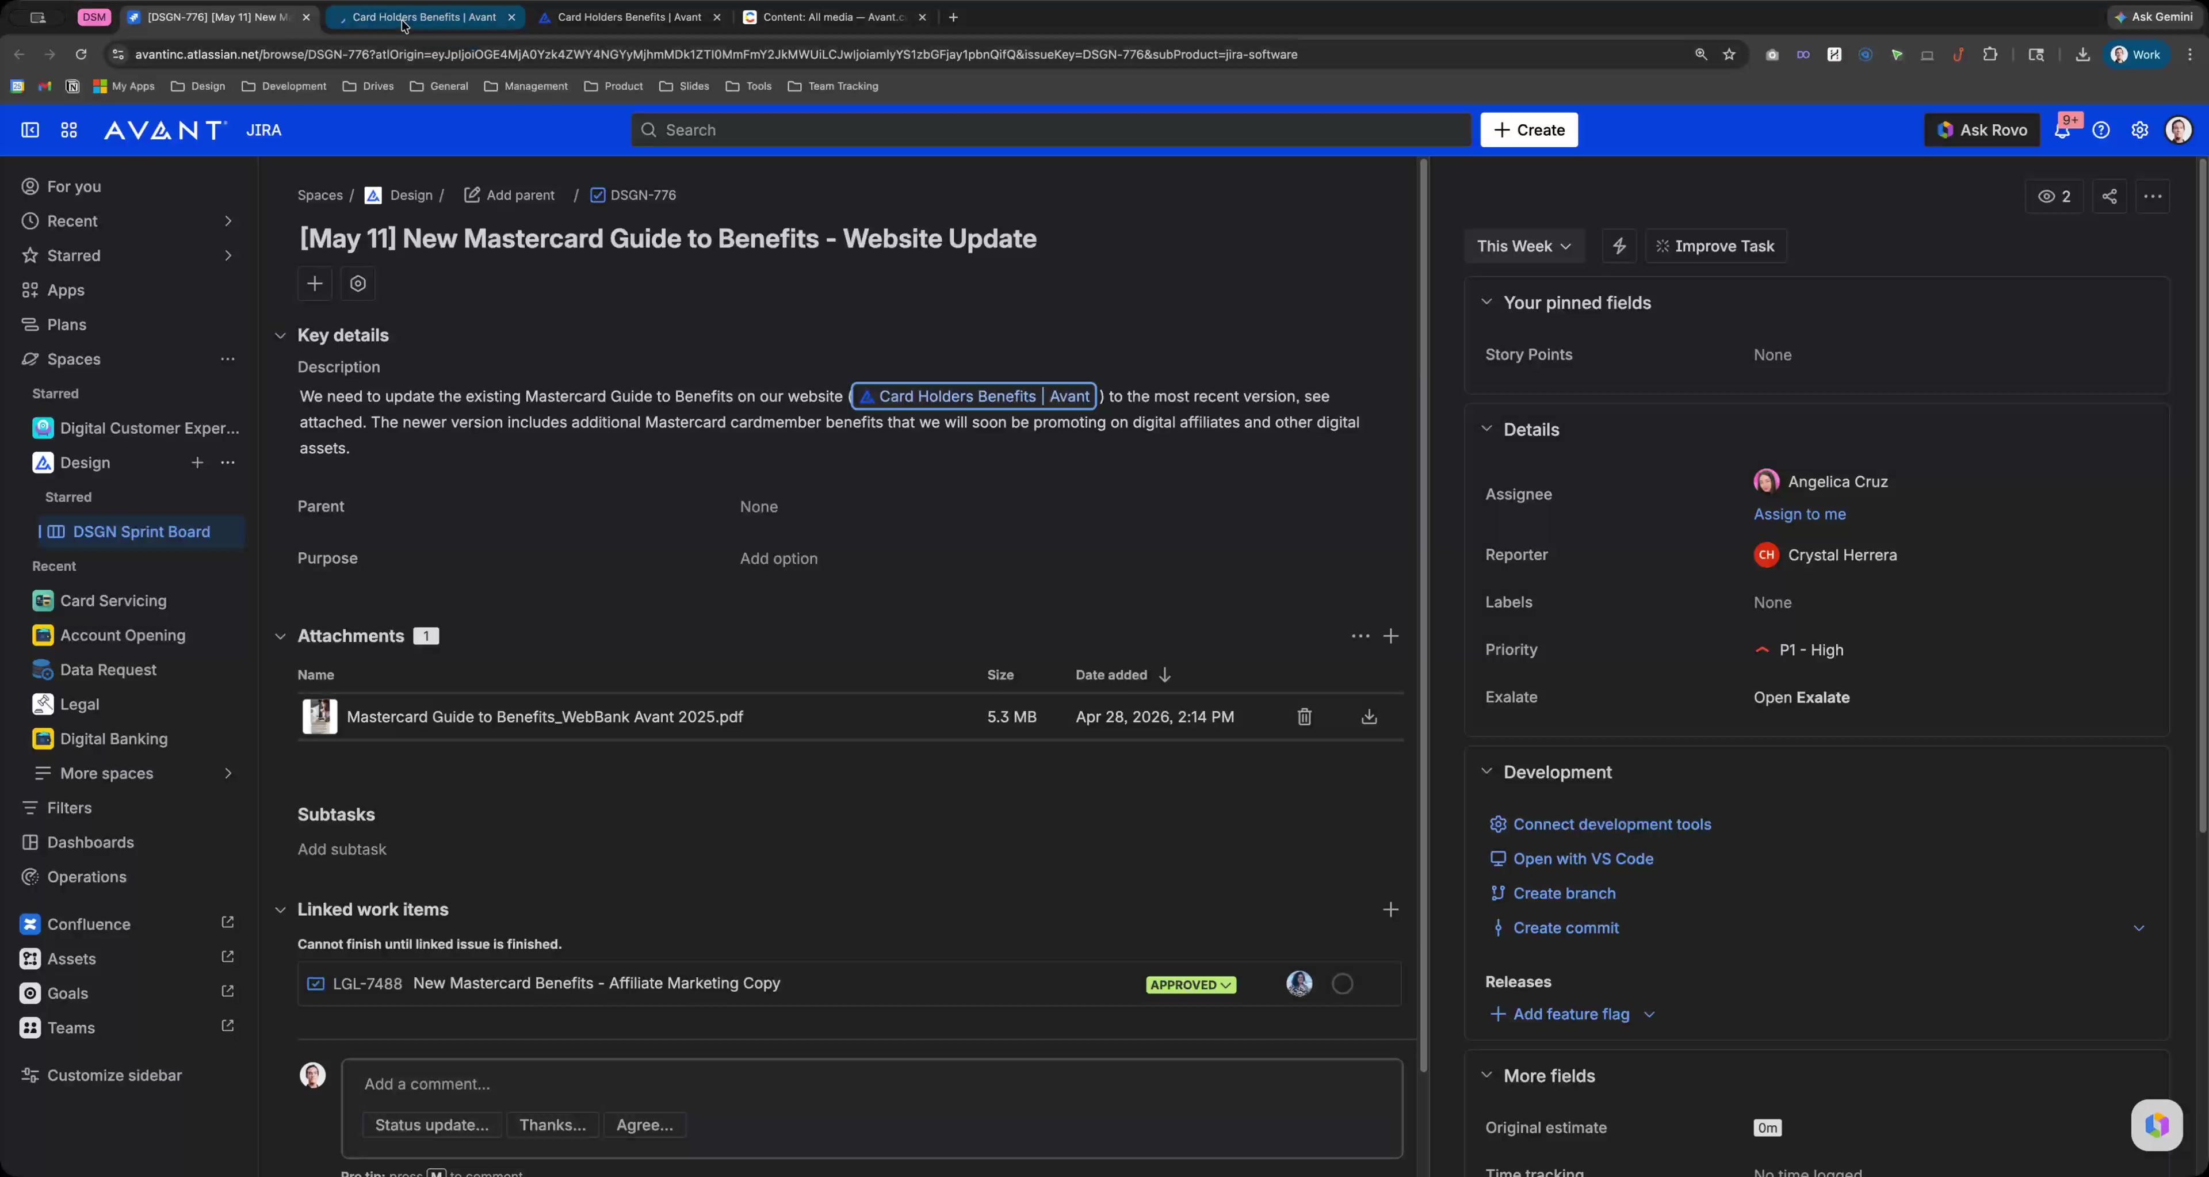Click the Create button
The height and width of the screenshot is (1177, 2209).
[1529, 131]
